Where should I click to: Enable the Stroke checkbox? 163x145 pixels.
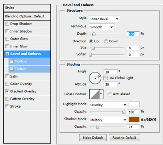click(x=7, y=106)
